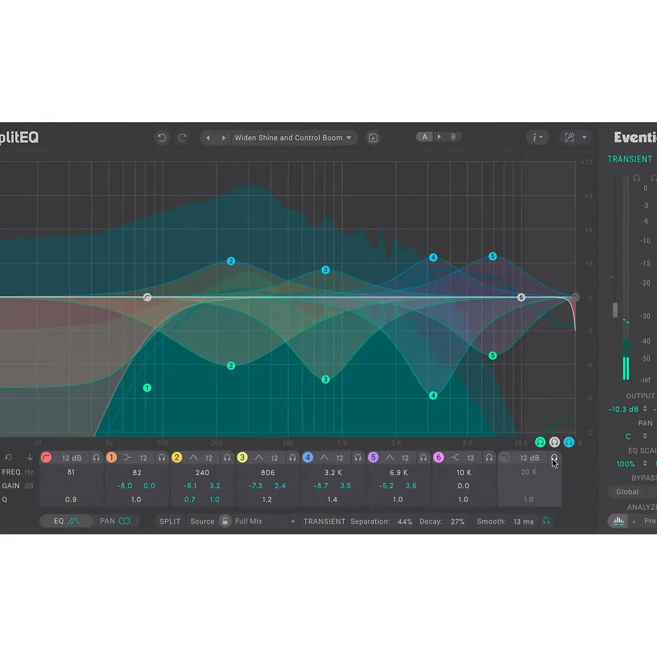Click the TRANSIENT label in the split bar
657x657 pixels.
(324, 521)
